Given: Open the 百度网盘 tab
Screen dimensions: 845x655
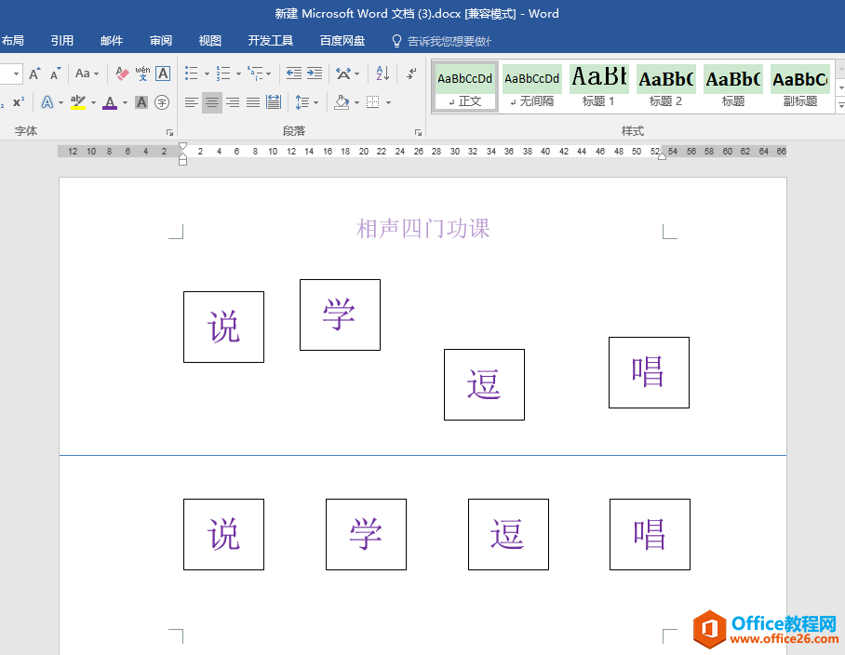Looking at the screenshot, I should (342, 41).
